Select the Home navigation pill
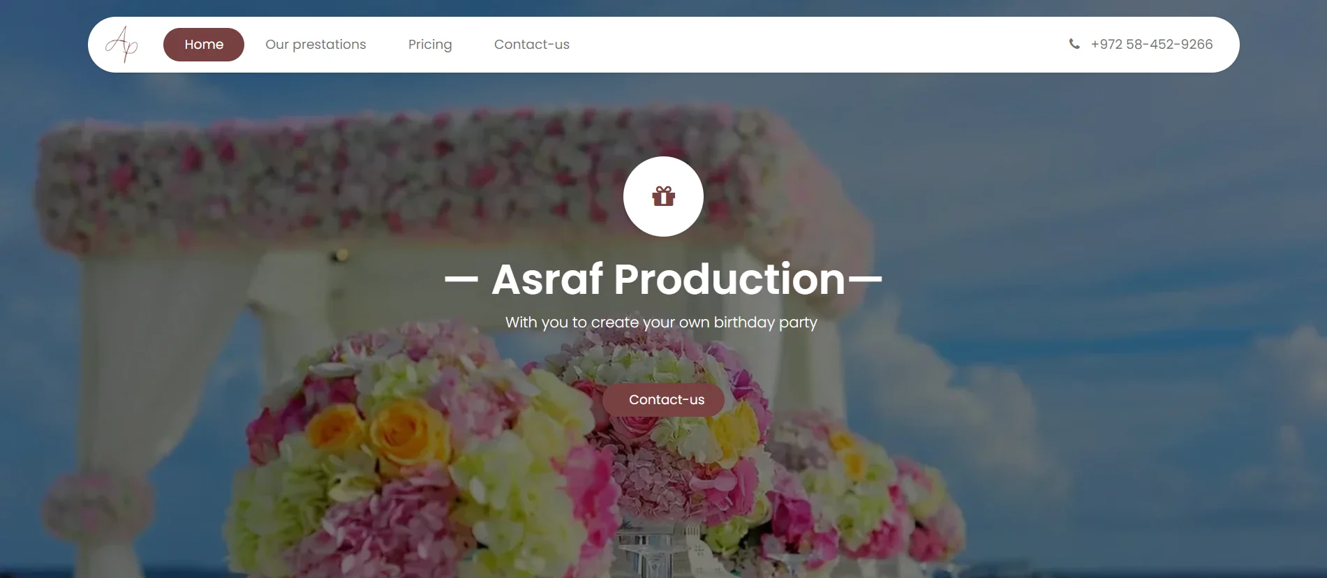Viewport: 1327px width, 578px height. coord(204,45)
